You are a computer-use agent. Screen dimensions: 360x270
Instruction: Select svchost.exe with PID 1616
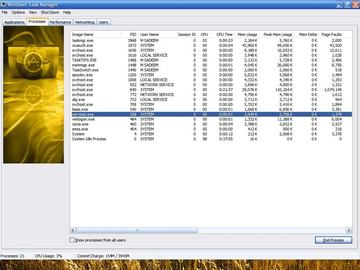click(x=212, y=55)
